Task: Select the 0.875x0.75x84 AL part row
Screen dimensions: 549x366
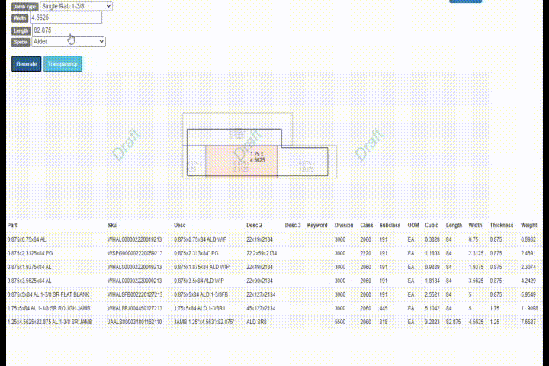Action: [27, 239]
